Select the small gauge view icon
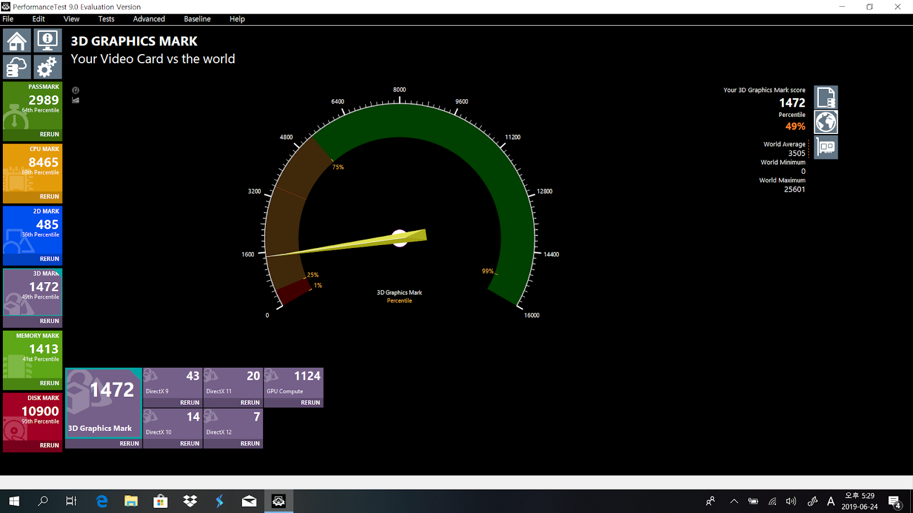 75,90
